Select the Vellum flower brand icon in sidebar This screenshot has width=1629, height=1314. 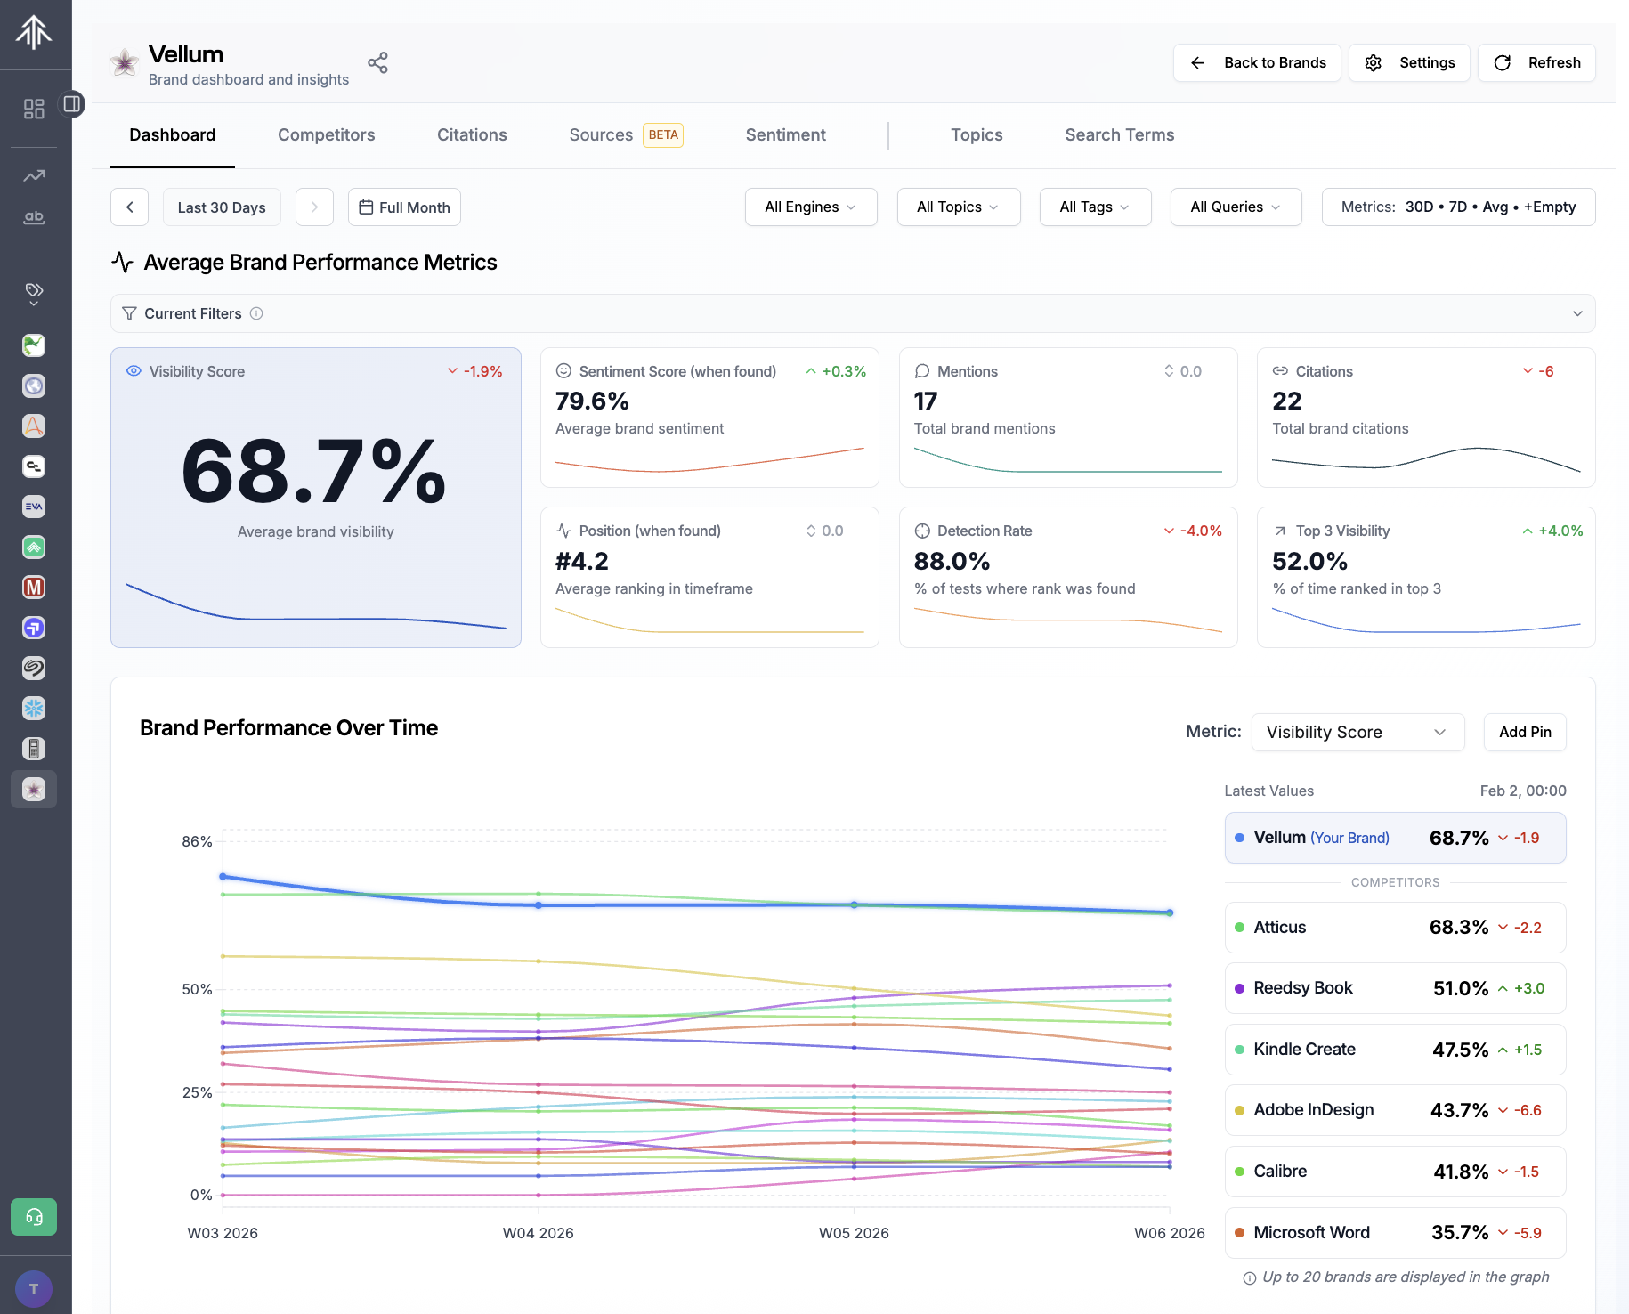(x=33, y=789)
